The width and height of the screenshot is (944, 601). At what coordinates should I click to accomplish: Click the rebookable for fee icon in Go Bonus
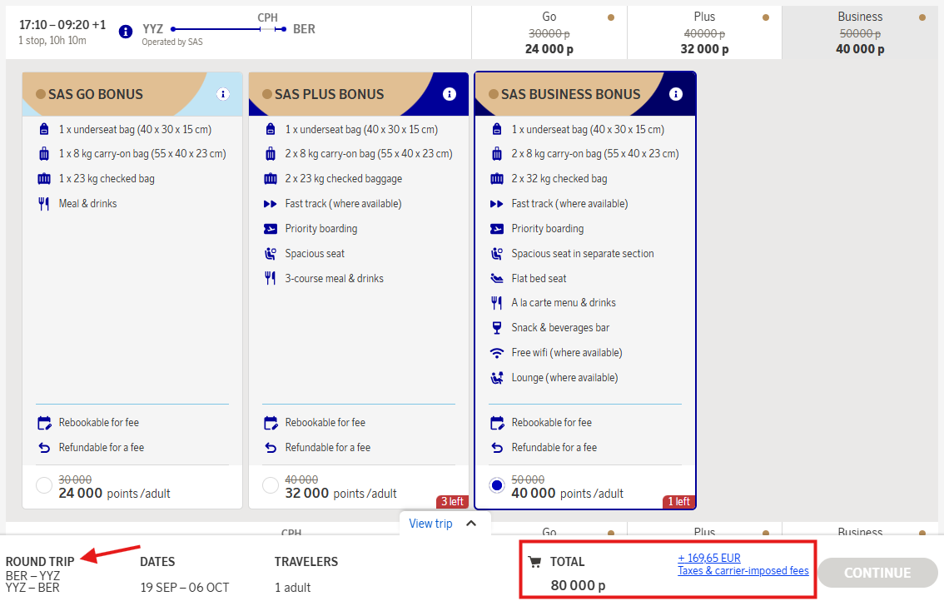tap(43, 422)
